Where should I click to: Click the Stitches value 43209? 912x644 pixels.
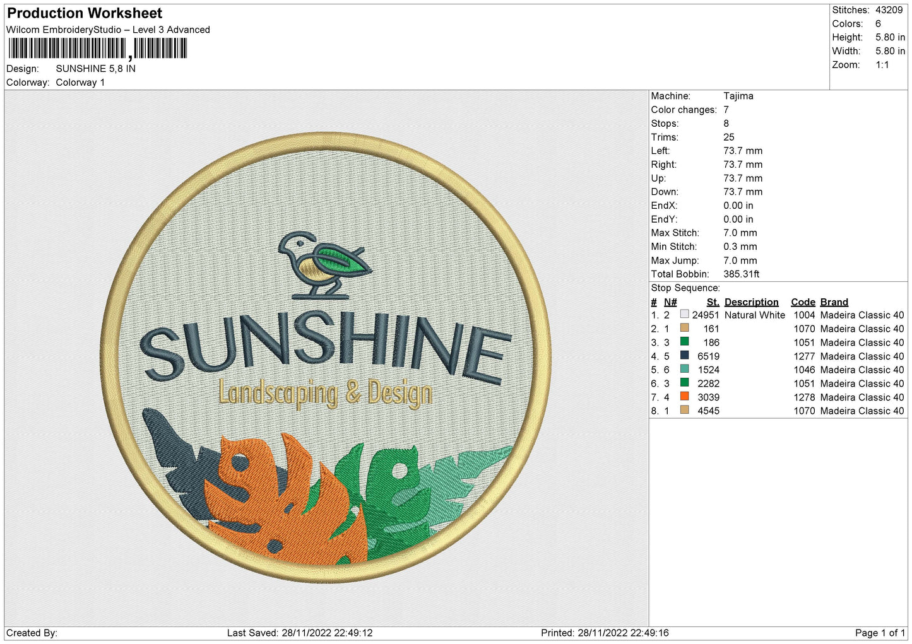(889, 10)
